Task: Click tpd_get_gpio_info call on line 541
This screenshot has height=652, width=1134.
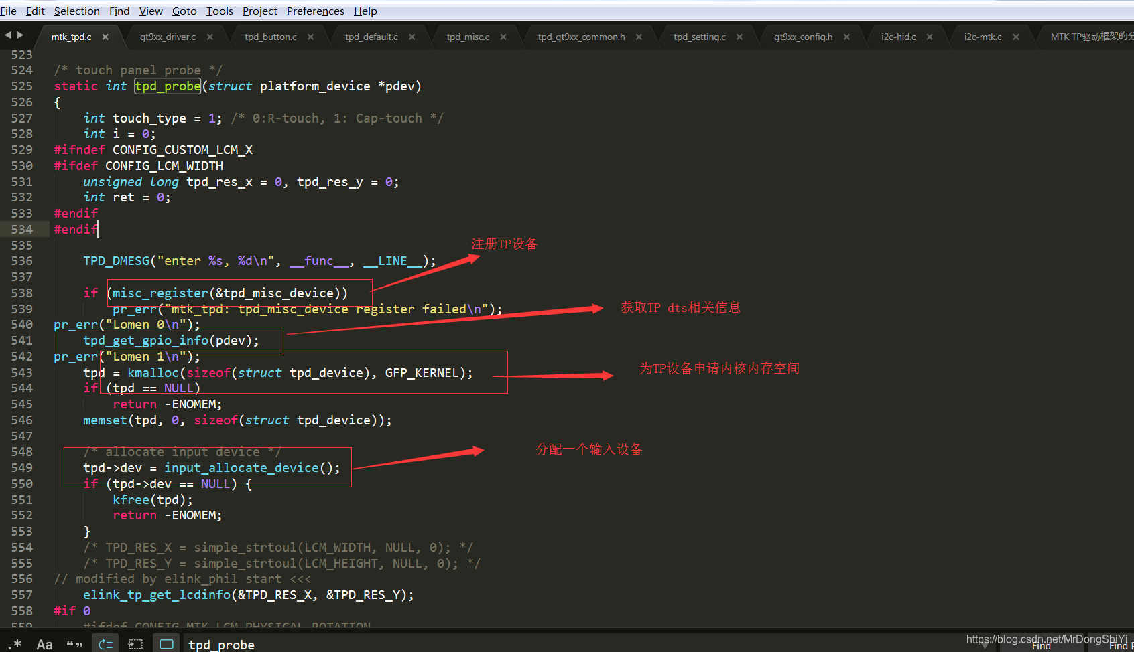Action: click(146, 340)
